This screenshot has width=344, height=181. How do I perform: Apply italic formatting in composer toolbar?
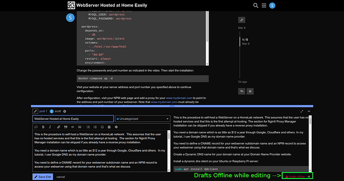[50, 127]
